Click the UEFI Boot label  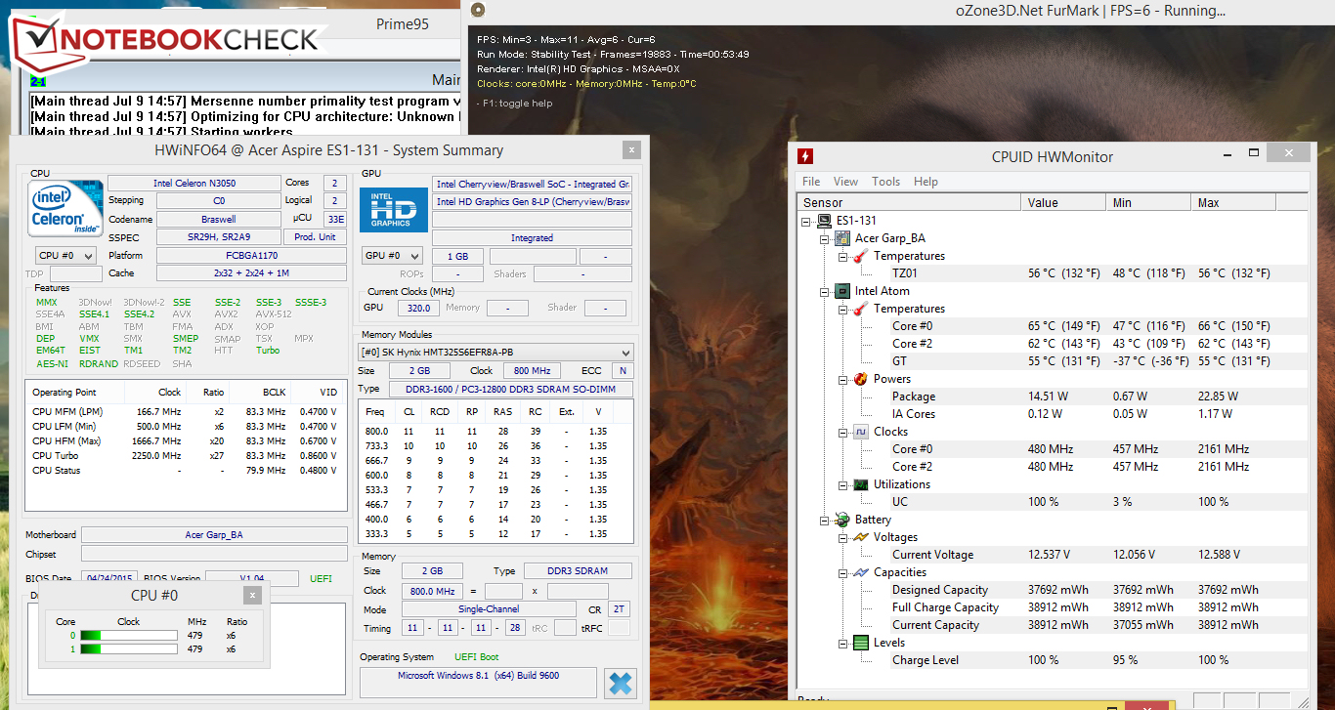coord(477,656)
